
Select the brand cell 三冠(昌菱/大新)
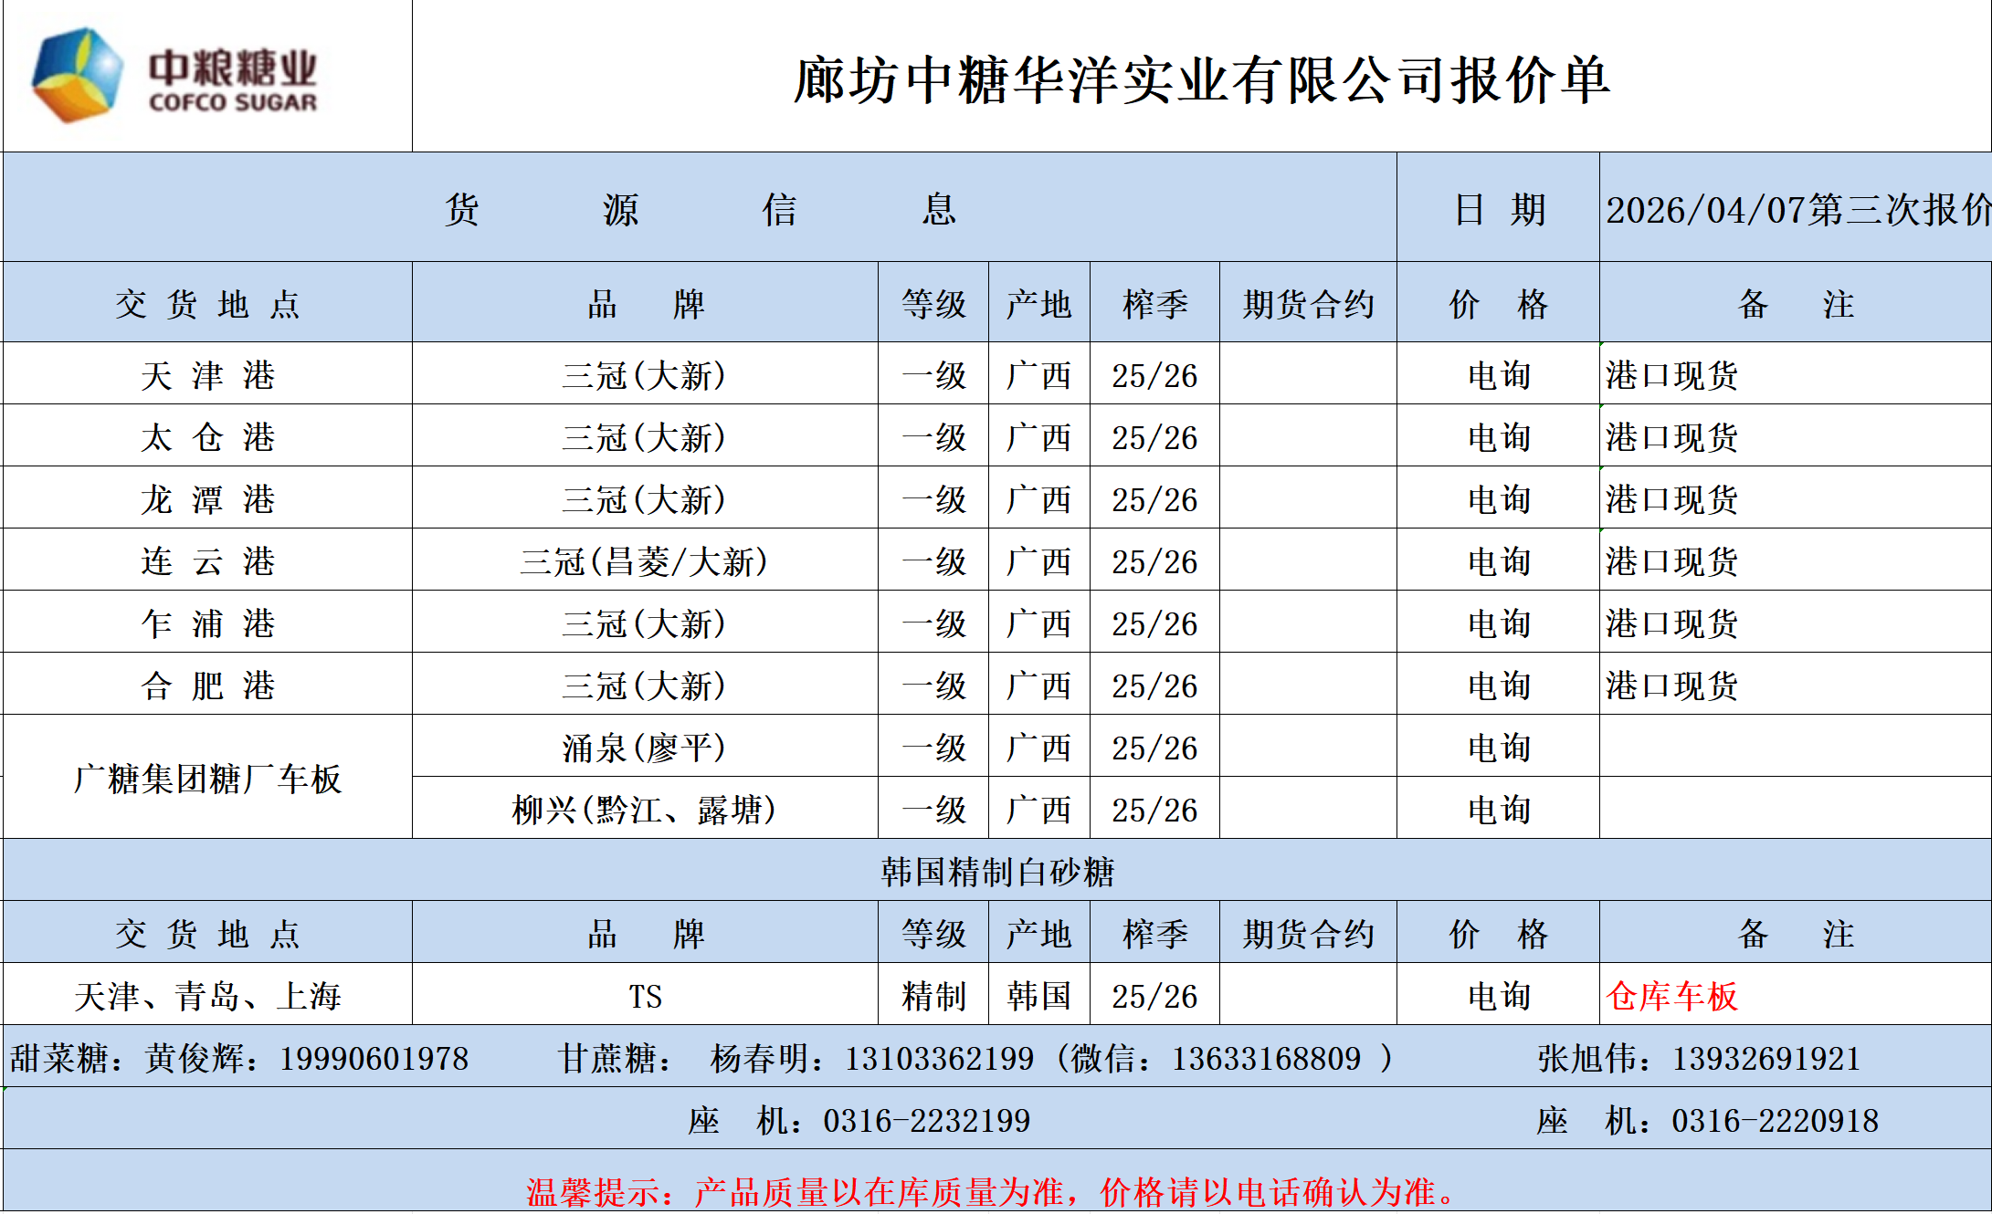[645, 561]
